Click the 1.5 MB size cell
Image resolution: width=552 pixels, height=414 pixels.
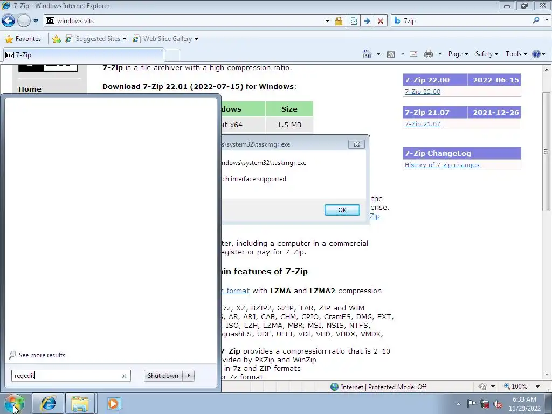tap(289, 125)
